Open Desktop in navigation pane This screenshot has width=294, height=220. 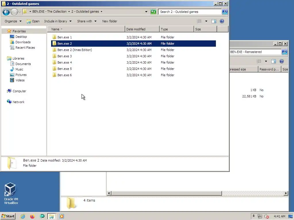(18, 37)
